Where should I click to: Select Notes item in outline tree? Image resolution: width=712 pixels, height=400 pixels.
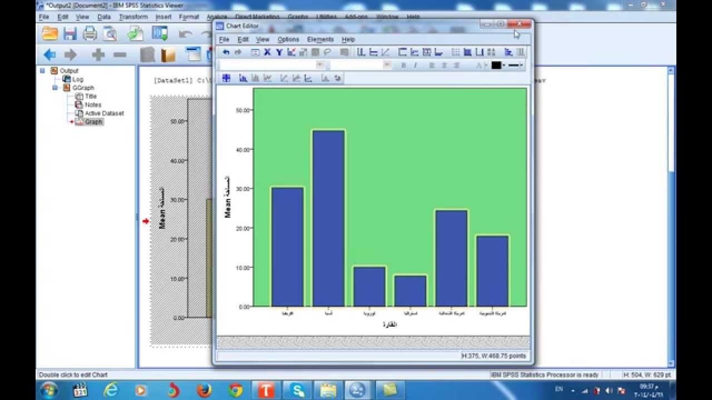93,104
